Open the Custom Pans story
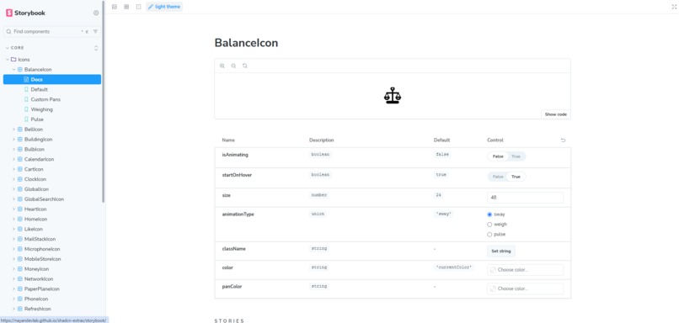The height and width of the screenshot is (323, 679). (45, 99)
